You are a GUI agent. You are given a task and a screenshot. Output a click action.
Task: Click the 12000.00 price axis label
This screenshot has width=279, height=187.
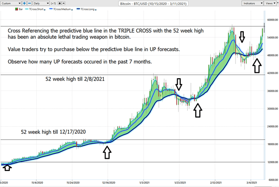(272, 162)
